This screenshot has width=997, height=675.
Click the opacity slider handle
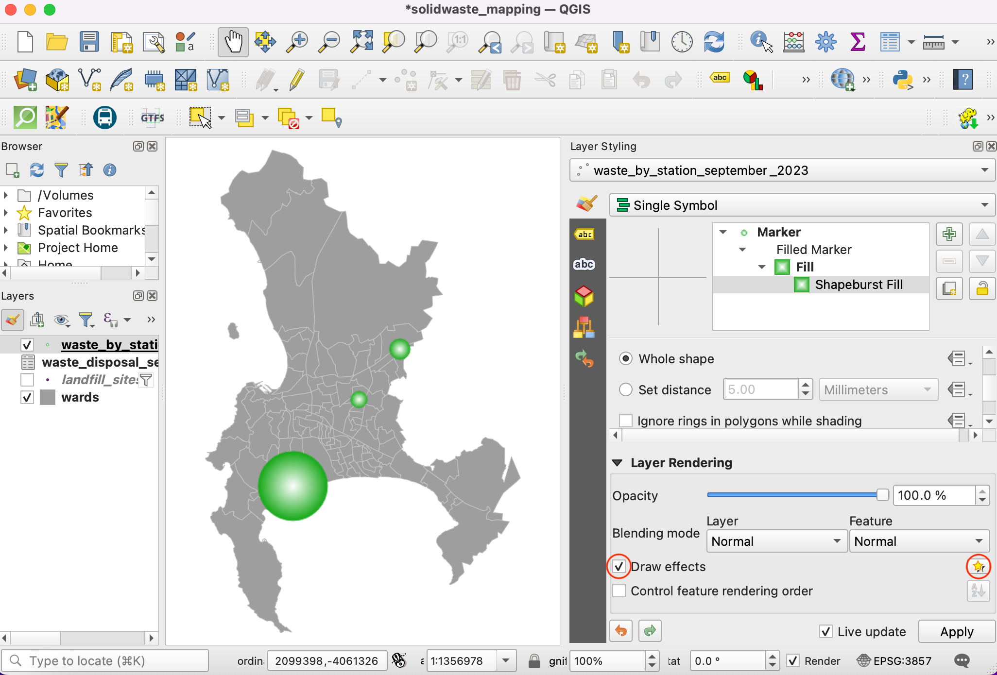click(883, 495)
